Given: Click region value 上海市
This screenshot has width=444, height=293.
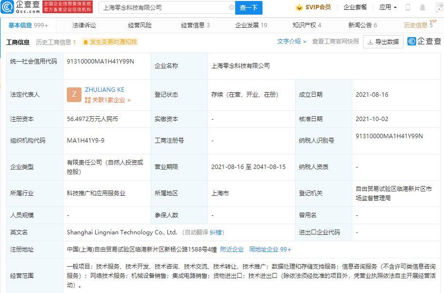Looking at the screenshot, I should coord(220,193).
